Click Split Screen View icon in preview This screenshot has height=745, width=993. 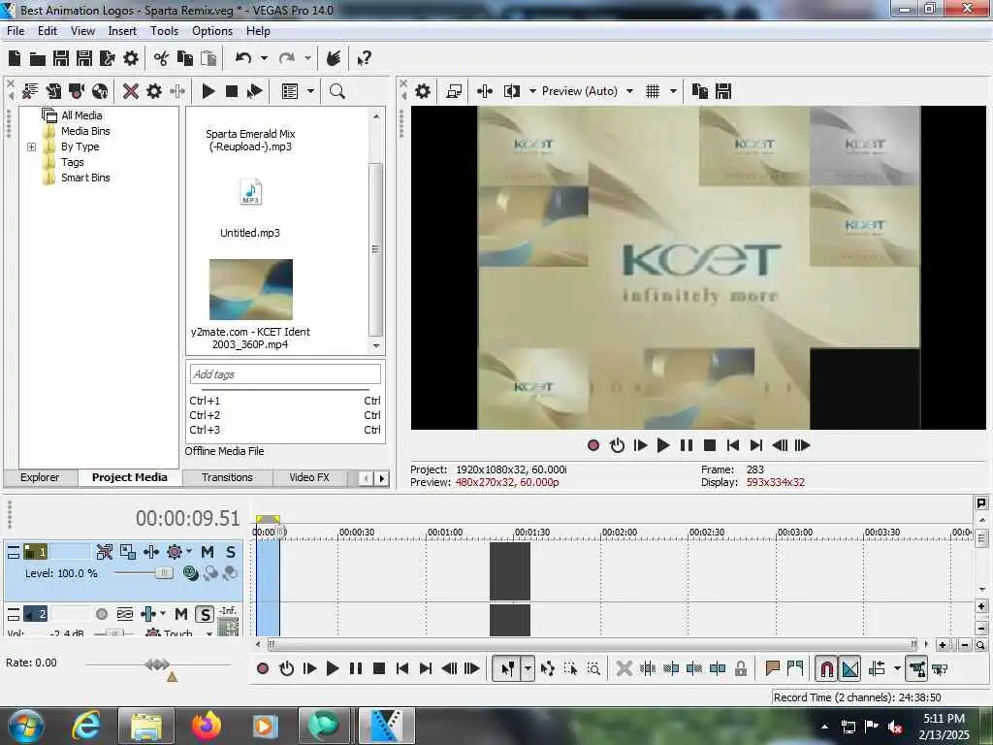tap(512, 91)
